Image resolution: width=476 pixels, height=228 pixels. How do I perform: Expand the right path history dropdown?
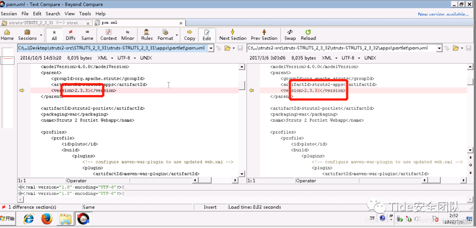tap(439, 48)
